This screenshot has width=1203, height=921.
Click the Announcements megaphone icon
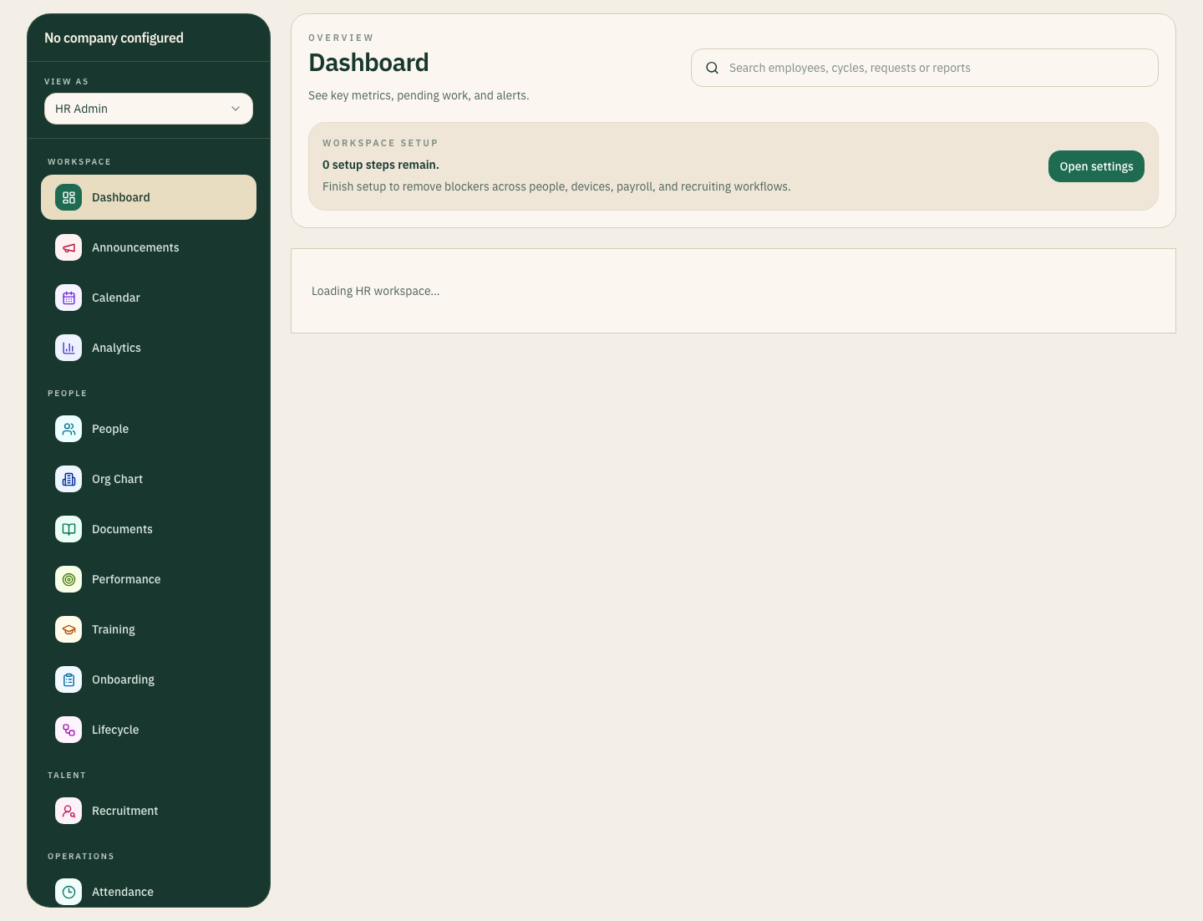click(x=69, y=247)
